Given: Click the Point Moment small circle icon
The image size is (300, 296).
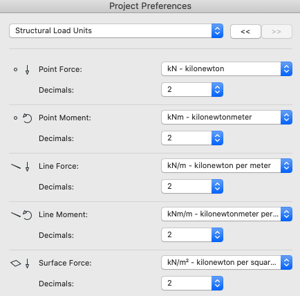Looking at the screenshot, I should click(15, 118).
